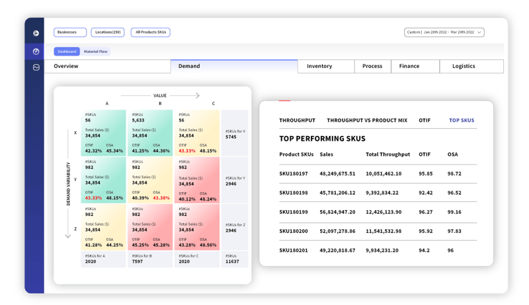This screenshot has height=305, width=529.
Task: Select the TOP SKUS tab
Action: point(462,121)
